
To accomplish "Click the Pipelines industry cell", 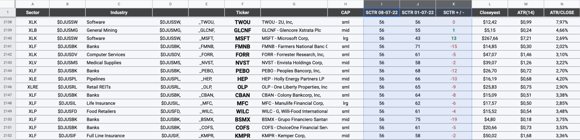I will (x=119, y=79).
